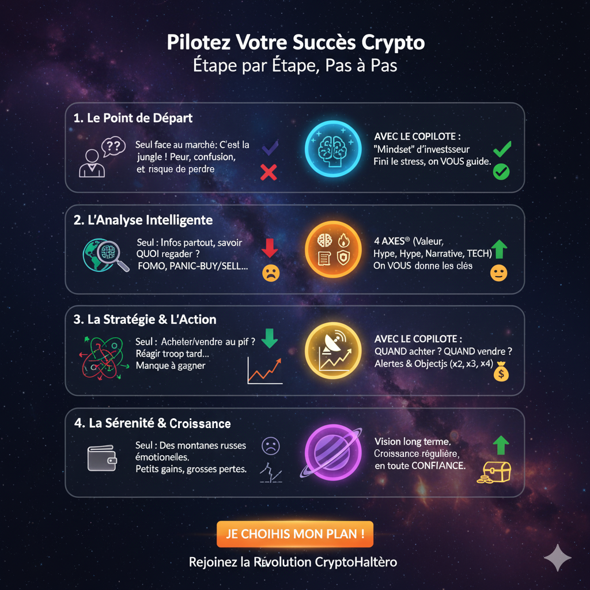Click the sparkle star icon in bottom corner
Screen dimensions: 590x590
pyautogui.click(x=557, y=557)
